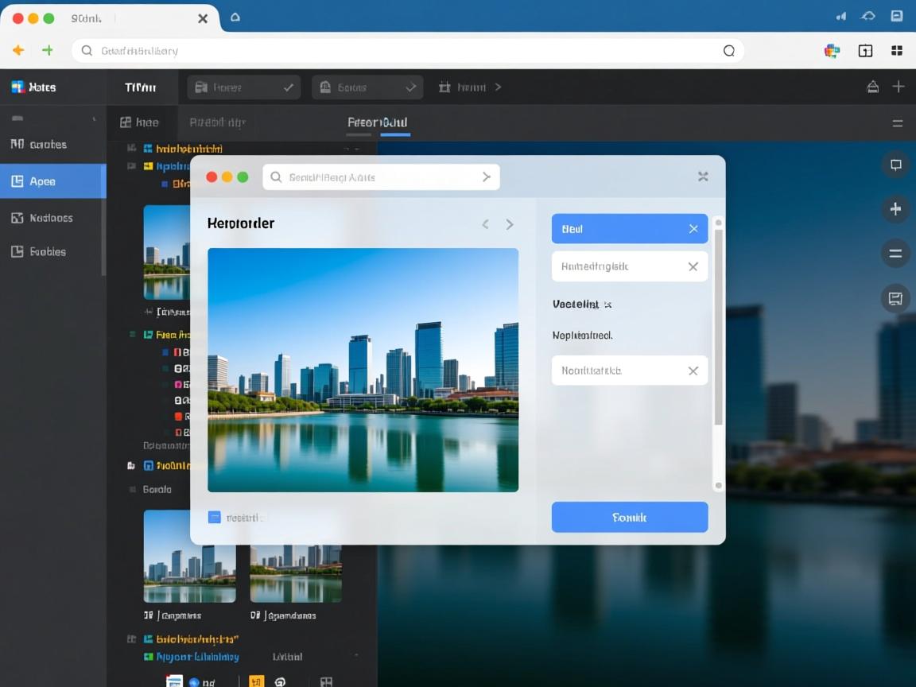Clear the bottom white field using its X
This screenshot has width=916, height=687.
[693, 371]
